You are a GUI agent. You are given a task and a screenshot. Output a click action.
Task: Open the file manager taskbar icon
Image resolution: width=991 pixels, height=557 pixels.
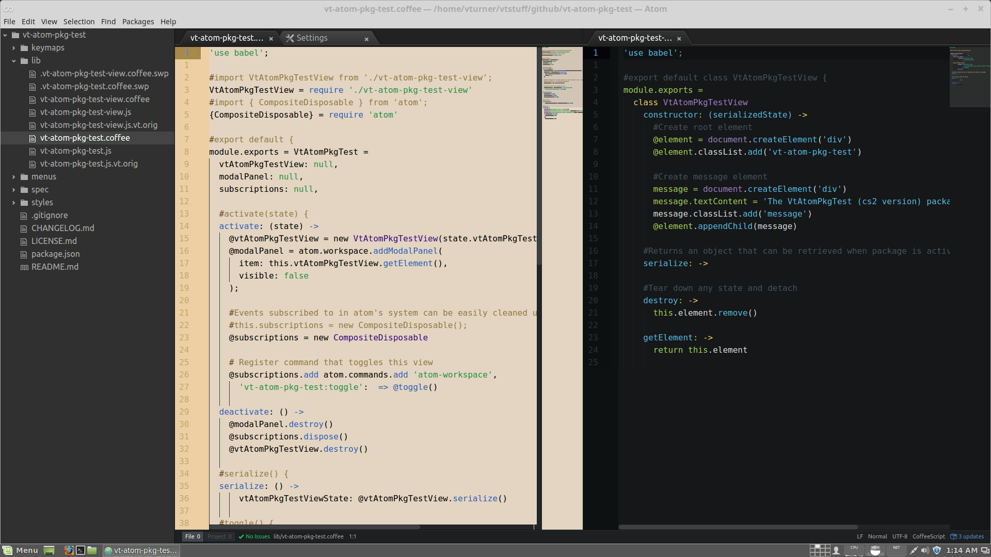92,550
